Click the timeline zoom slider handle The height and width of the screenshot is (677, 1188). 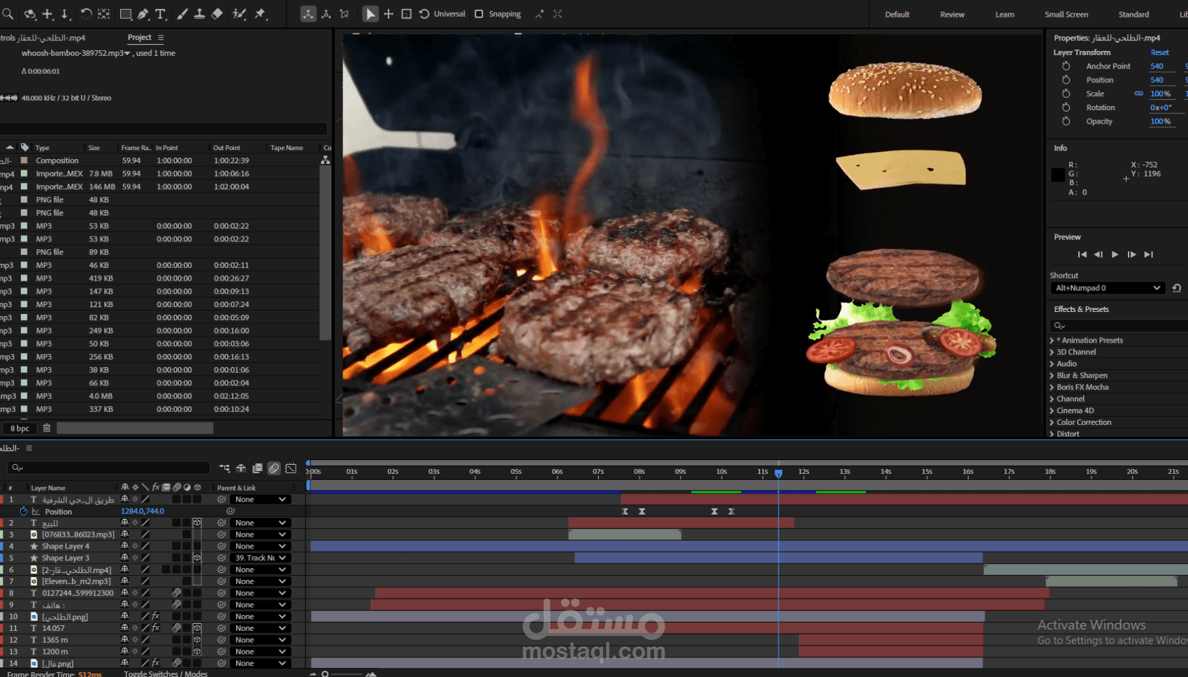click(x=325, y=674)
